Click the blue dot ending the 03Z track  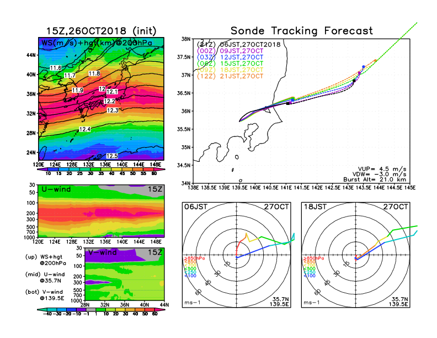point(364,67)
